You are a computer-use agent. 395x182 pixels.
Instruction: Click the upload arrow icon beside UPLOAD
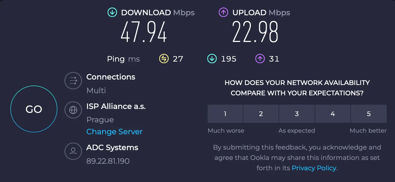[x=223, y=13]
